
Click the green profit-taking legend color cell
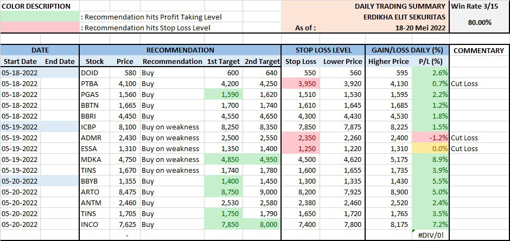tap(40, 17)
